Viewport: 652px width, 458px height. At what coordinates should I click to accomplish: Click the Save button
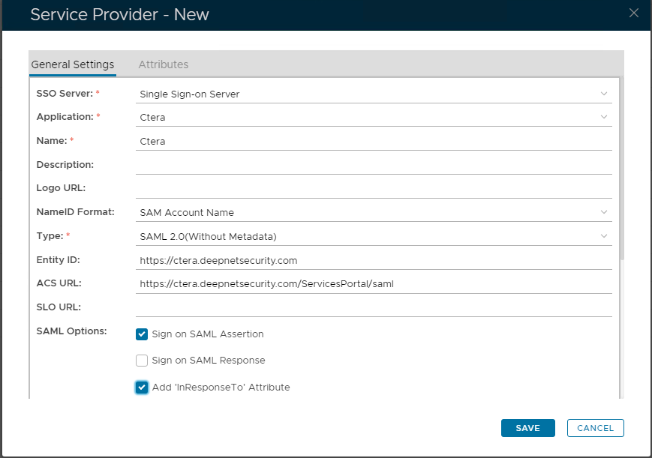pos(527,428)
